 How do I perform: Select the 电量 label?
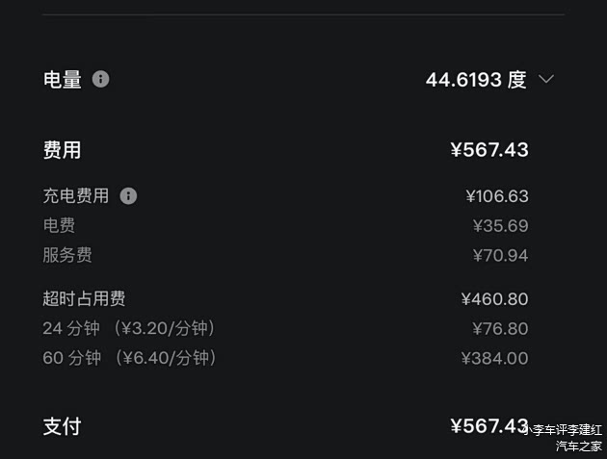click(63, 80)
